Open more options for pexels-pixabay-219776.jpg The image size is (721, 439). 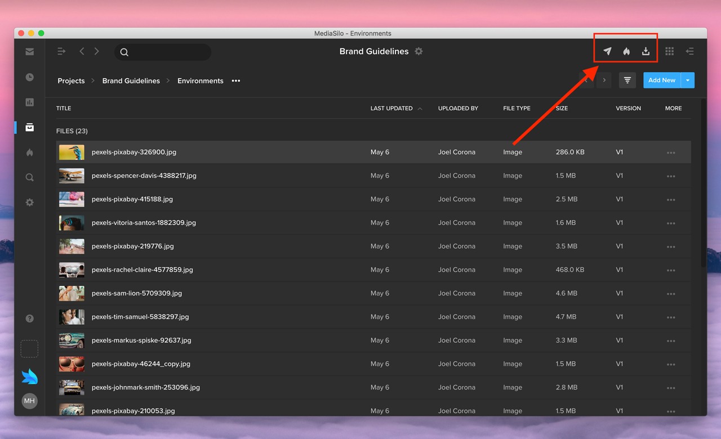[x=671, y=247]
